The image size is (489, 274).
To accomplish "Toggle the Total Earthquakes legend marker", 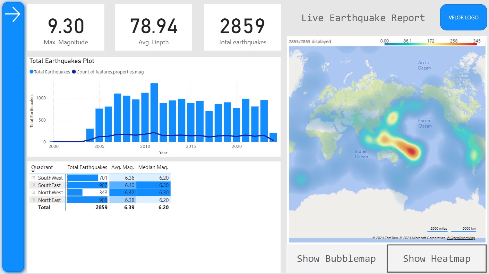I will [x=32, y=72].
